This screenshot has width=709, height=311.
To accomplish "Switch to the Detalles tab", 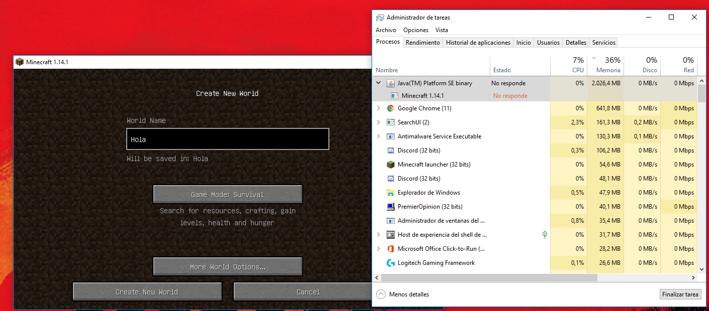I will pyautogui.click(x=576, y=43).
